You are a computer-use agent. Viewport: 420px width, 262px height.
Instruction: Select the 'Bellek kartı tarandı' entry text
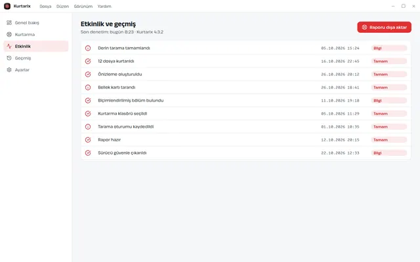[x=117, y=87]
